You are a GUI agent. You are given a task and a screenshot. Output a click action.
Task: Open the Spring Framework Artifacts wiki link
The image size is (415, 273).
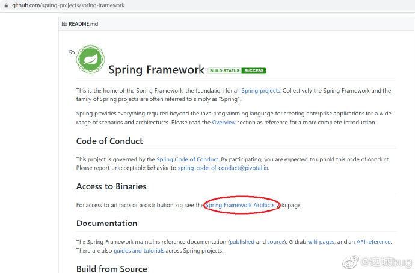240,205
